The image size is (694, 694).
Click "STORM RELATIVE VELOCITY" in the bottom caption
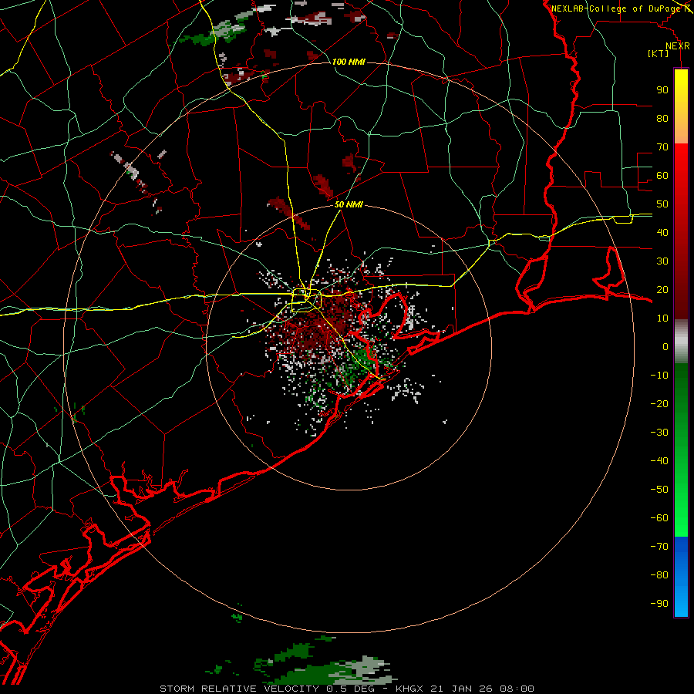pyautogui.click(x=239, y=689)
